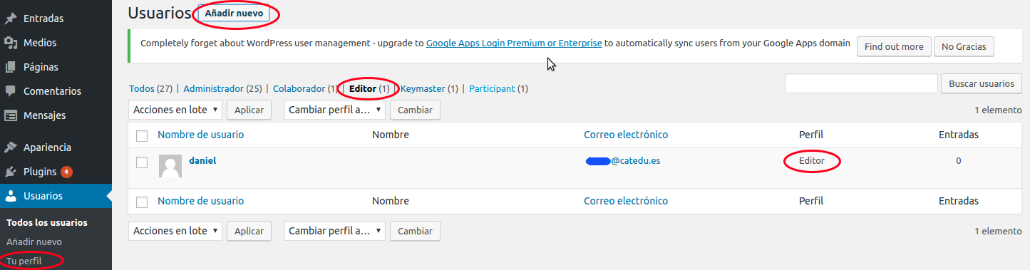1030x270 pixels.
Task: Open Entradas via its pushpin icon
Action: [x=11, y=19]
